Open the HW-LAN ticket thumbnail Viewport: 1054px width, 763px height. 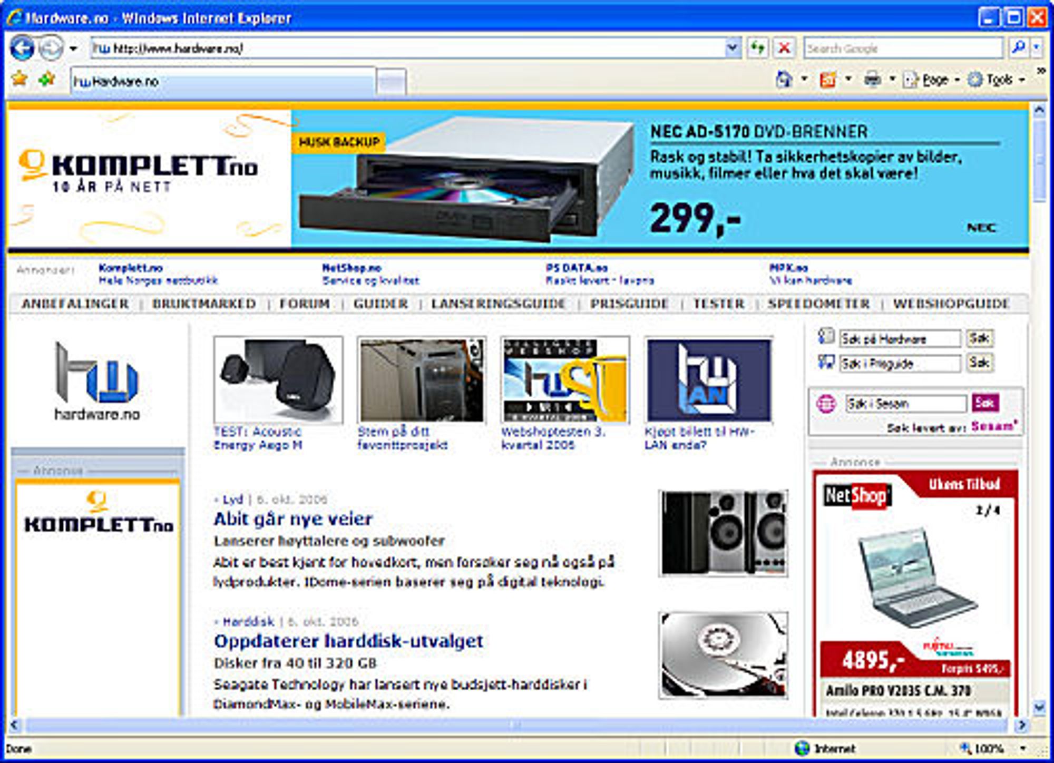pos(709,380)
